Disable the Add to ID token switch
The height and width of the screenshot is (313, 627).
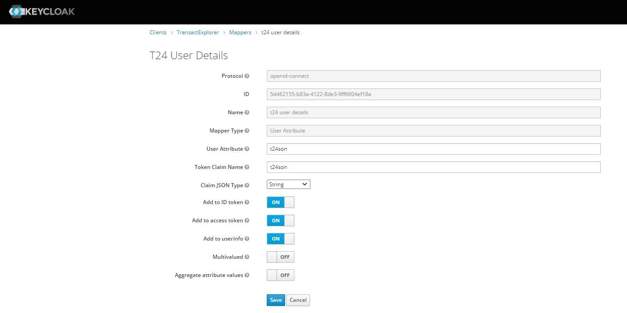point(280,202)
